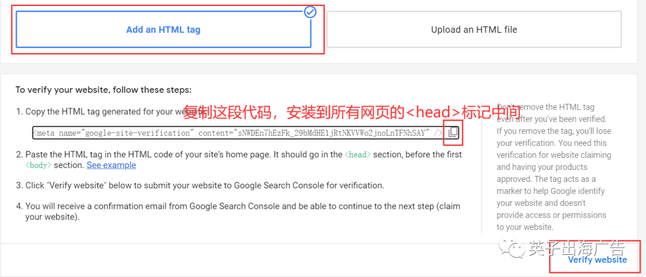The height and width of the screenshot is (277, 646).
Task: Click the green <body> code text
Action: 38,165
